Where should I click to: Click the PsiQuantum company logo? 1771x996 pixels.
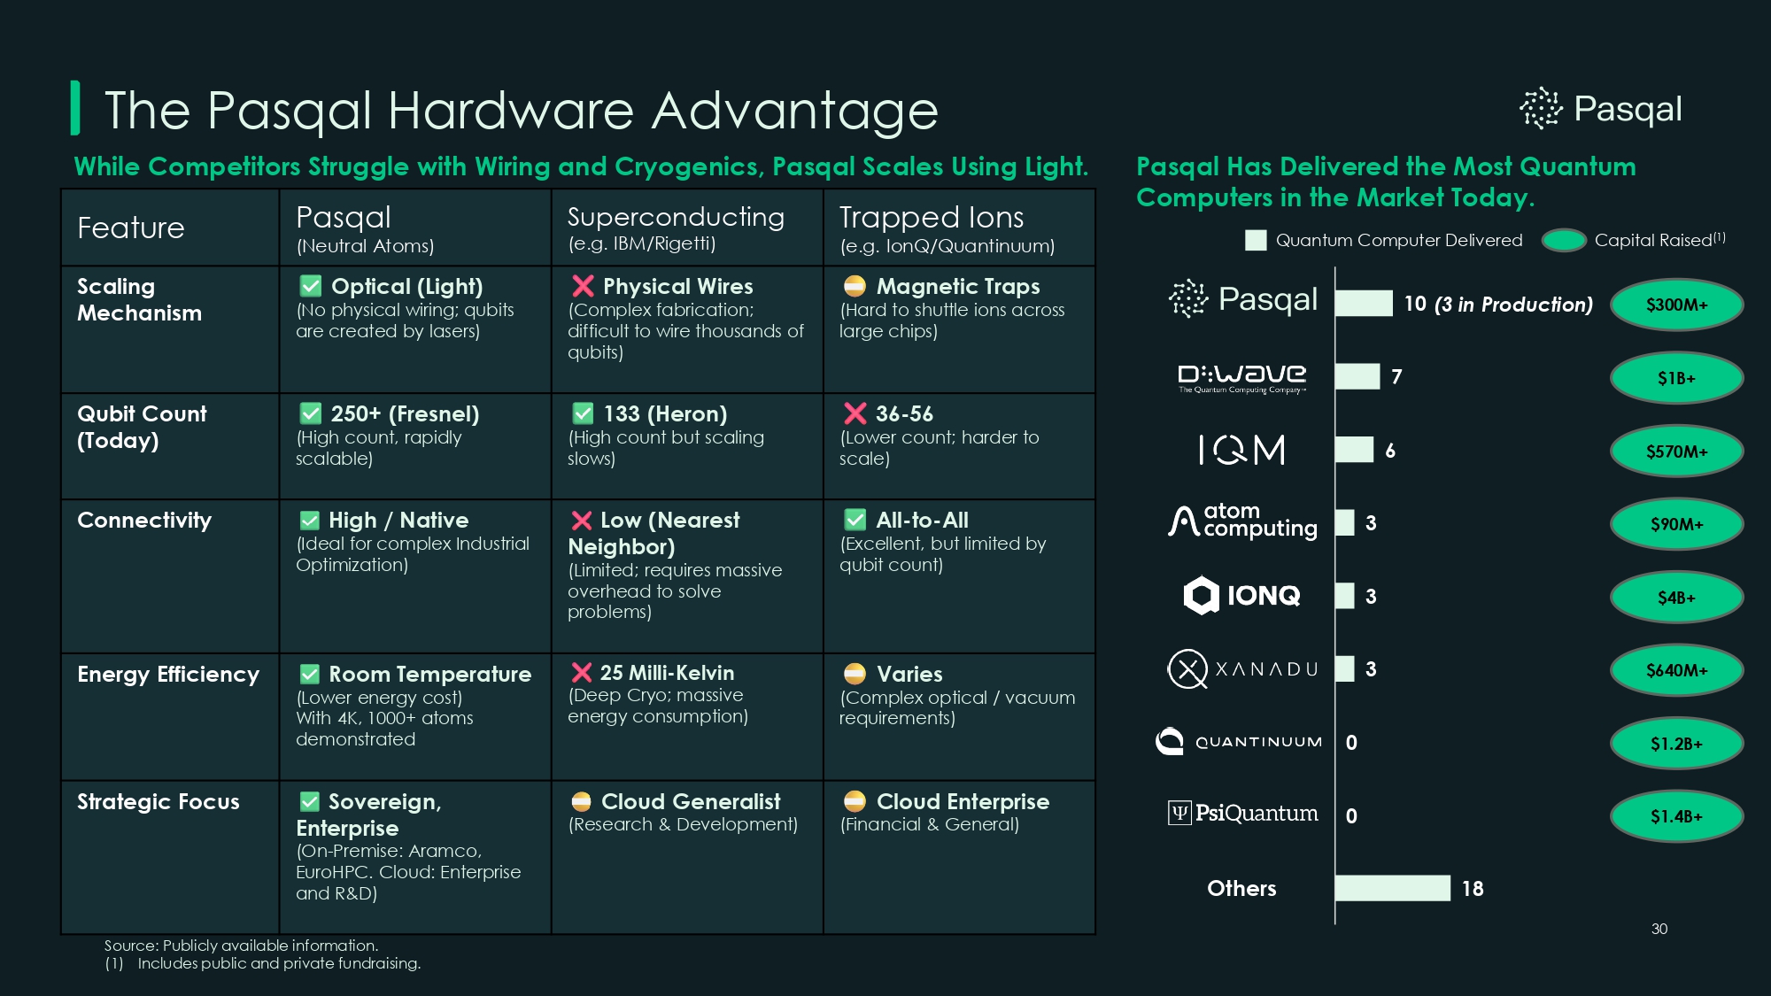(1241, 813)
